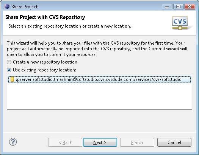Open help via the question mark icon
Image resolution: width=199 pixels, height=155 pixels.
[13, 142]
